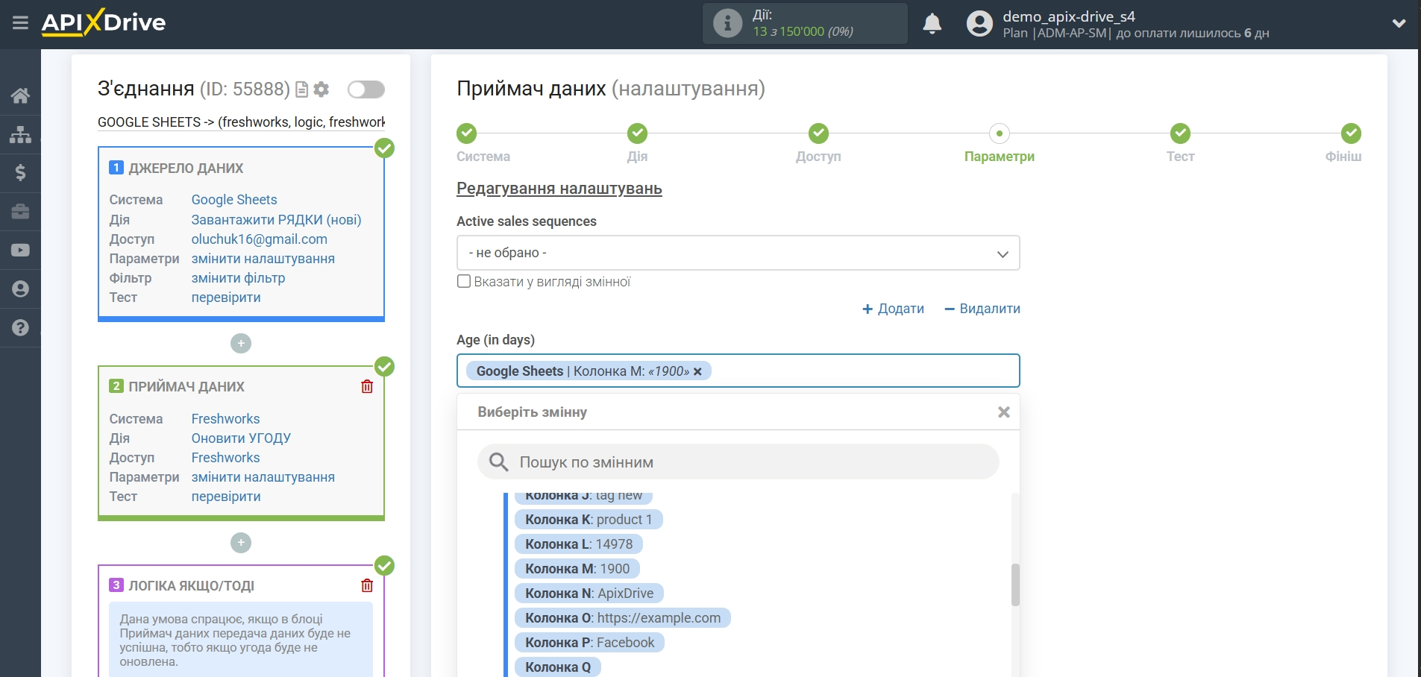Viewport: 1421px width, 677px height.
Task: Open the billing dollar sidebar icon
Action: coord(20,173)
